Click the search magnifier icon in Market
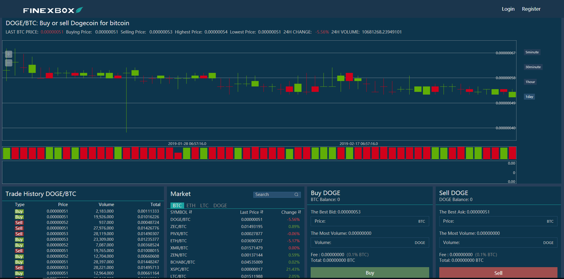Image resolution: width=564 pixels, height=279 pixels. pos(296,194)
